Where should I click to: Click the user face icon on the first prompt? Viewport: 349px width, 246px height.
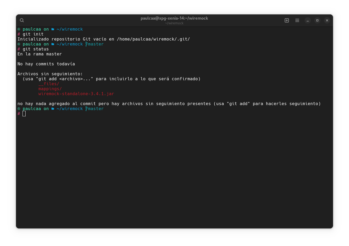(19, 29)
